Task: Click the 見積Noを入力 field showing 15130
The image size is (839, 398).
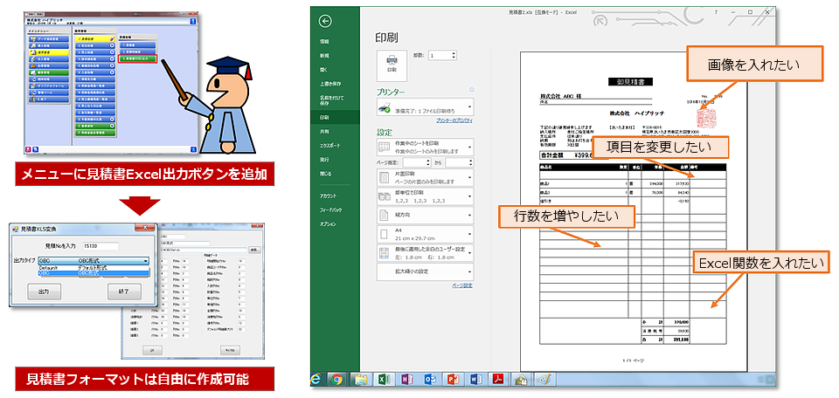Action: tap(101, 246)
